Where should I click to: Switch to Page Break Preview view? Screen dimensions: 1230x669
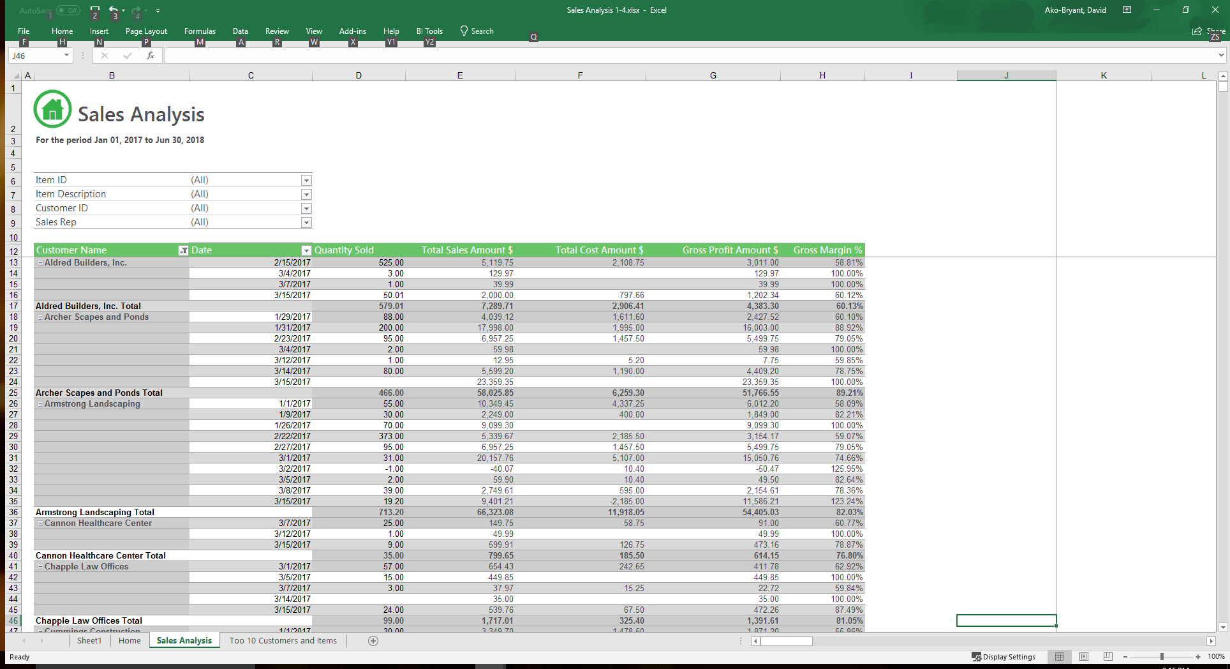tap(1108, 656)
